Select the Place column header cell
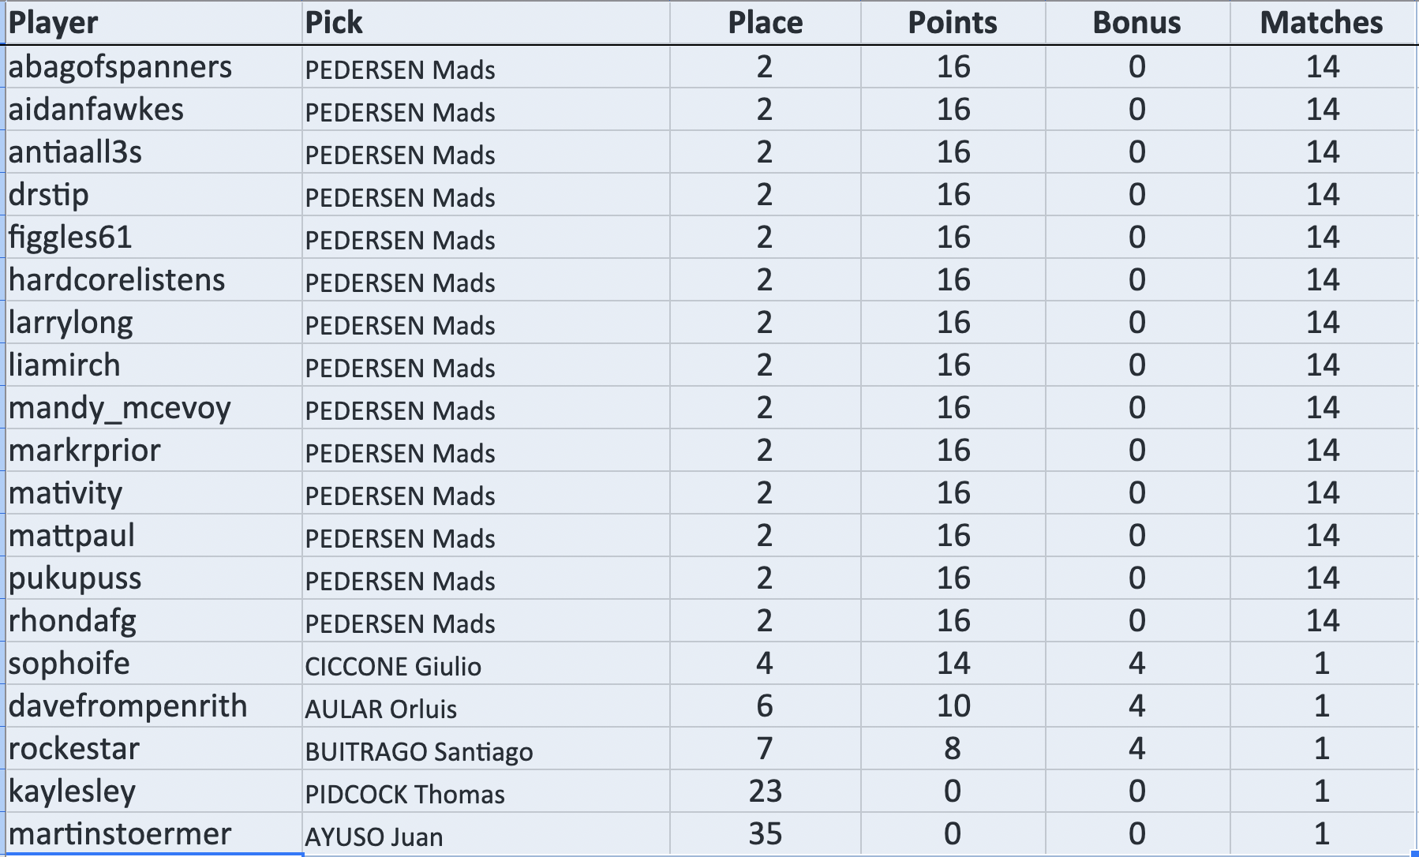This screenshot has height=857, width=1419. (765, 23)
